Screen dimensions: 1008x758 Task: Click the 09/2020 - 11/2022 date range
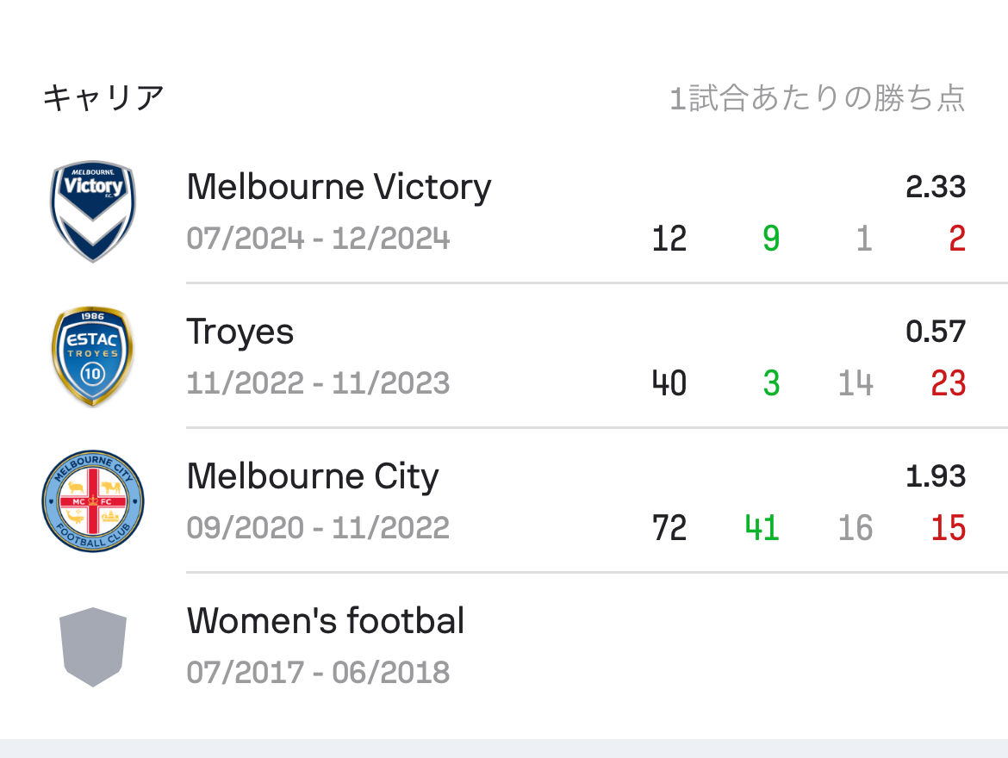point(318,528)
